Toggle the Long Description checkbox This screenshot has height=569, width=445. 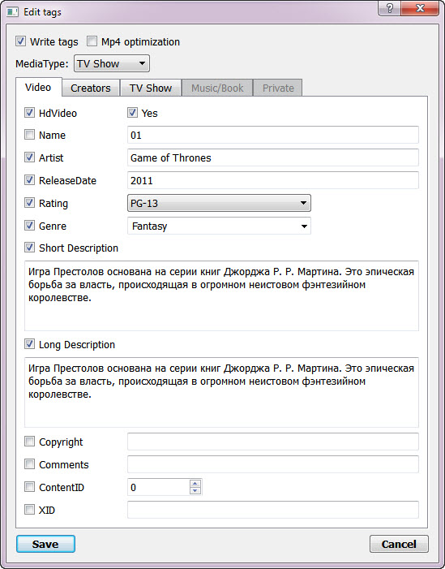click(x=29, y=344)
